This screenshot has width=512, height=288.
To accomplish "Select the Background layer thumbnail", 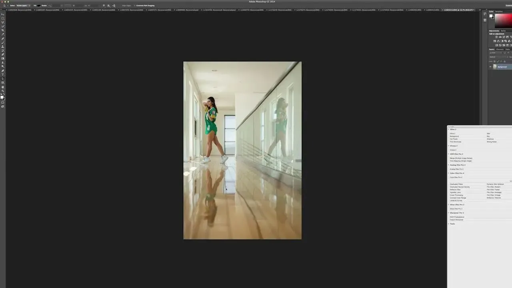I will tap(495, 67).
